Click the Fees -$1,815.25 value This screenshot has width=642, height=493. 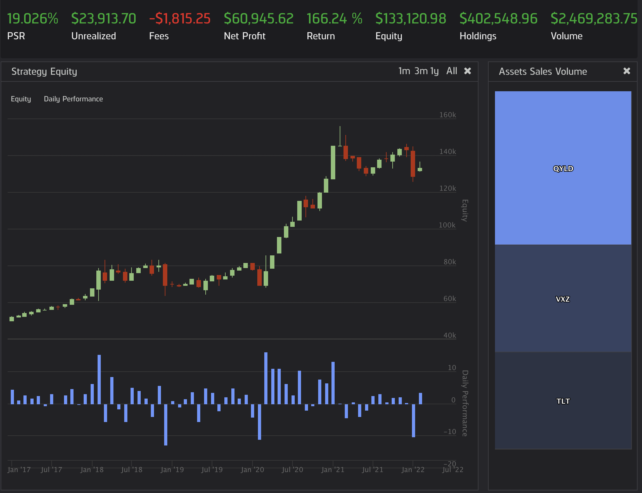click(x=180, y=19)
